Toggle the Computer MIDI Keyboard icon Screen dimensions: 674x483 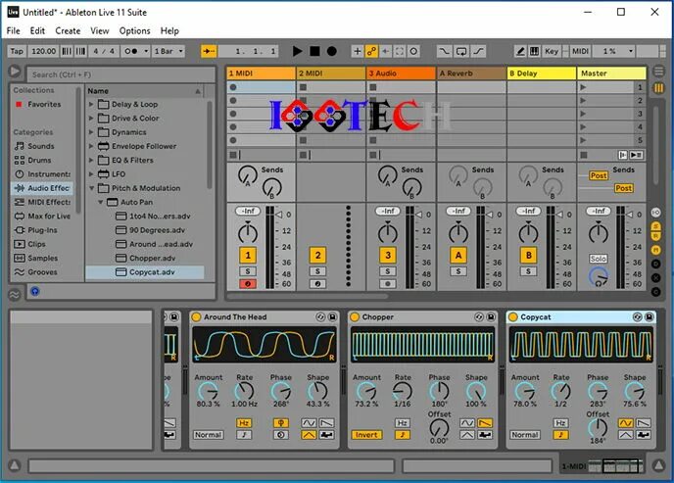[534, 51]
